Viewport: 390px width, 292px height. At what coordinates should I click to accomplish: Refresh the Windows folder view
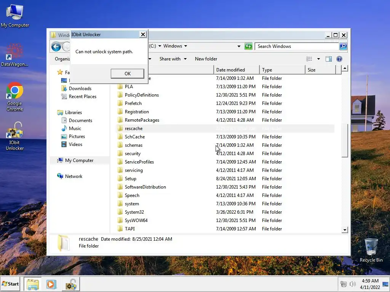coord(248,46)
